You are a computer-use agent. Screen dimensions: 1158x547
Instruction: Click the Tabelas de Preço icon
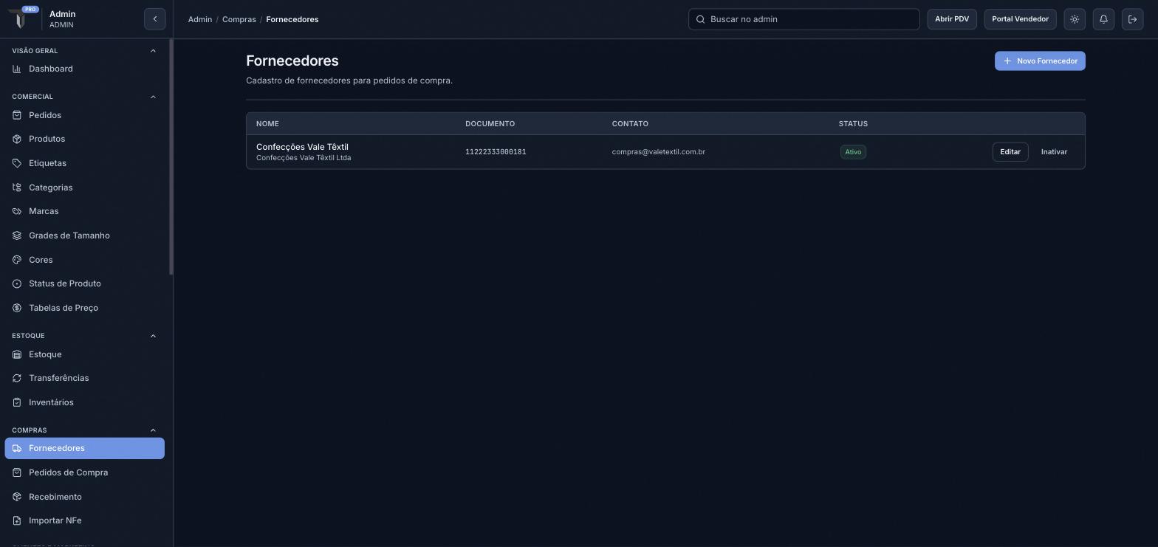[17, 308]
